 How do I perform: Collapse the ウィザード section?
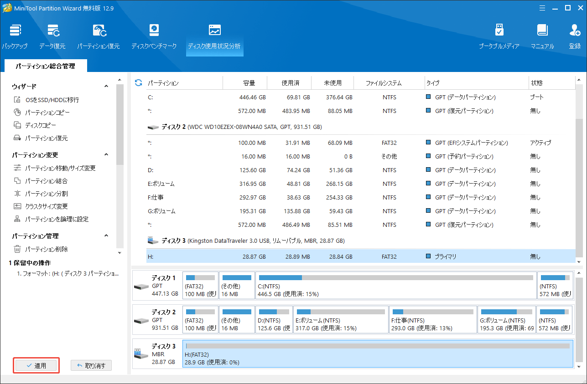click(106, 86)
